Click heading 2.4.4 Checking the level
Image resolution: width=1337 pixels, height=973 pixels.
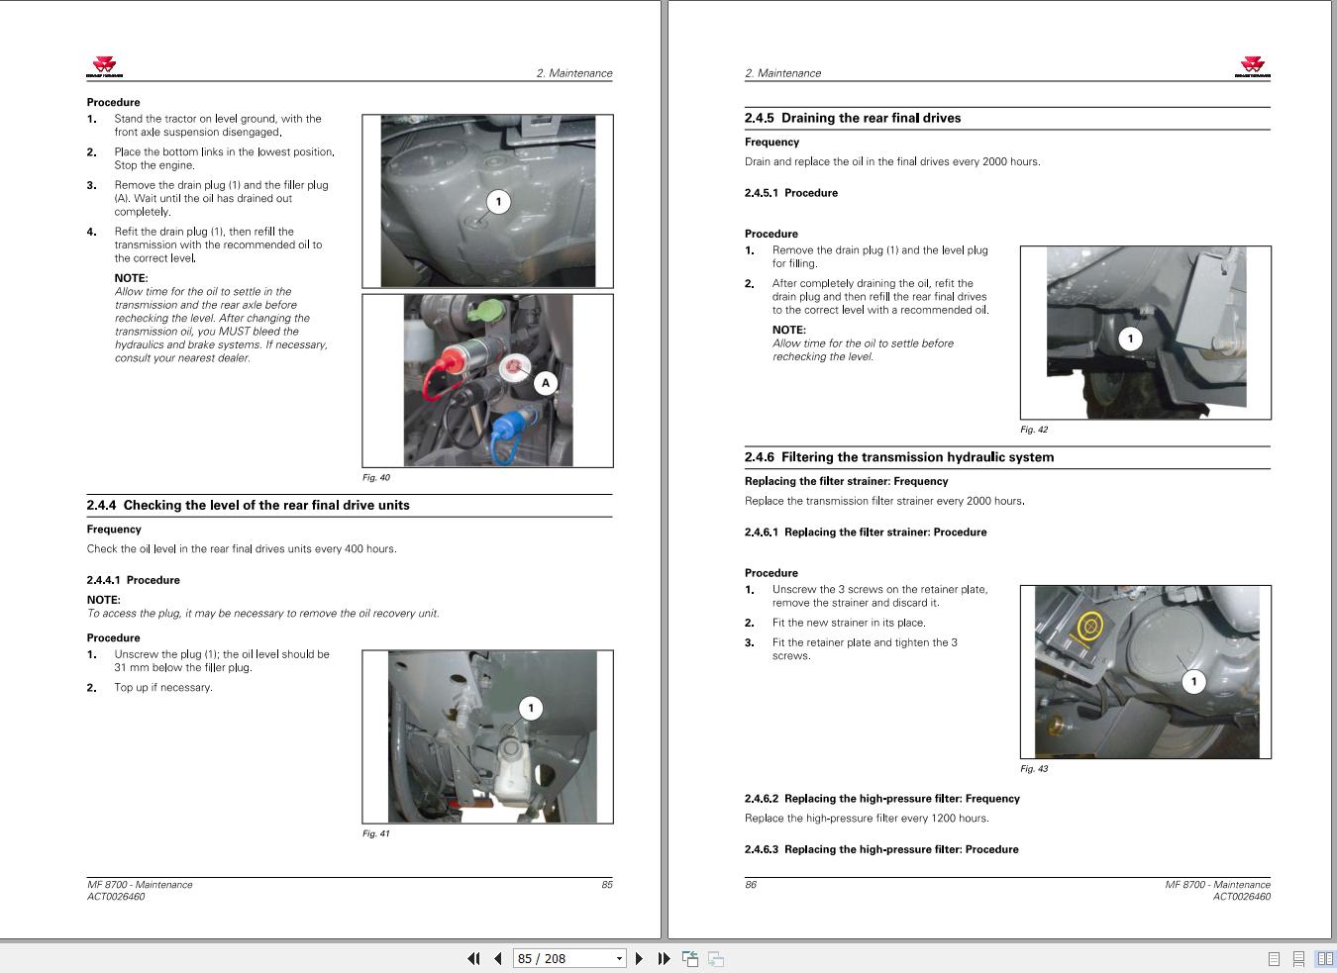[248, 505]
